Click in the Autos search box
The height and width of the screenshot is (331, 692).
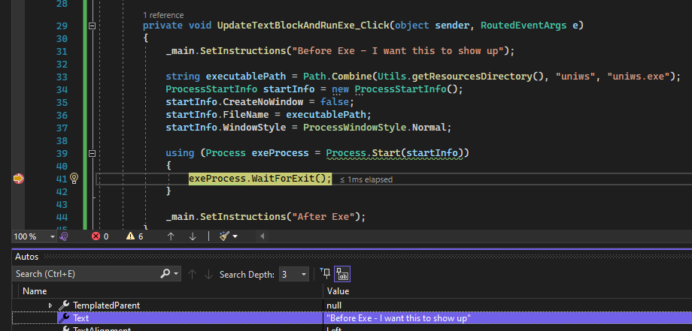tap(86, 274)
